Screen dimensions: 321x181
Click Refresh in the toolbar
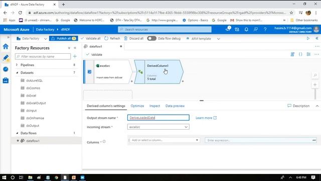(112, 38)
